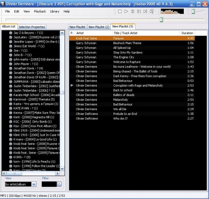This screenshot has height=199, width=209.
Task: Open the View menu
Action: [27, 11]
